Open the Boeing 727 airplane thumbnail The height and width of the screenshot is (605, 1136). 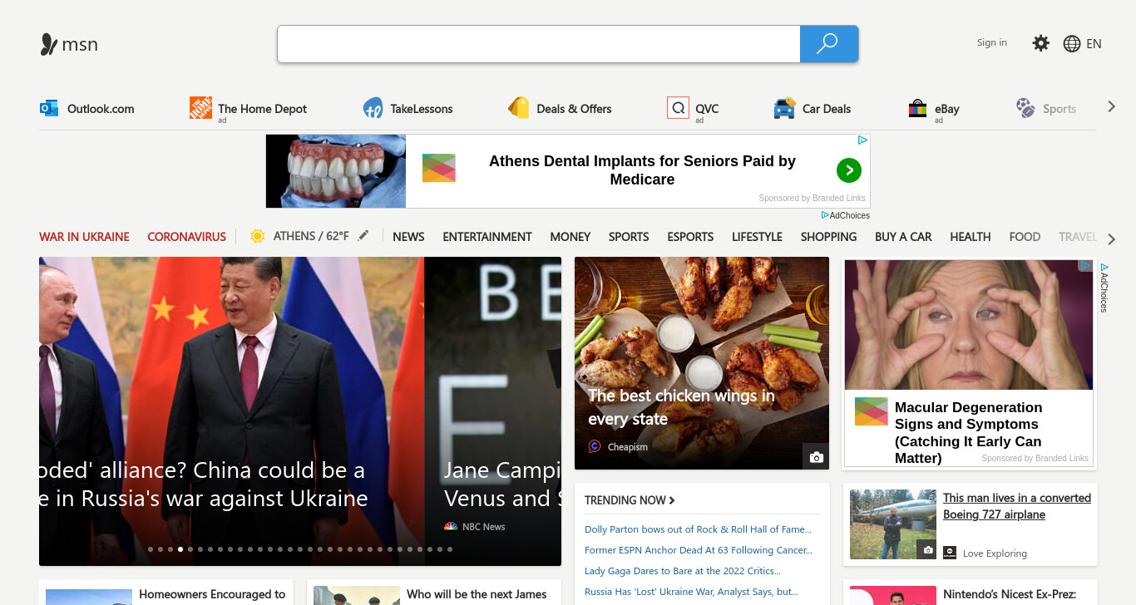click(x=894, y=524)
